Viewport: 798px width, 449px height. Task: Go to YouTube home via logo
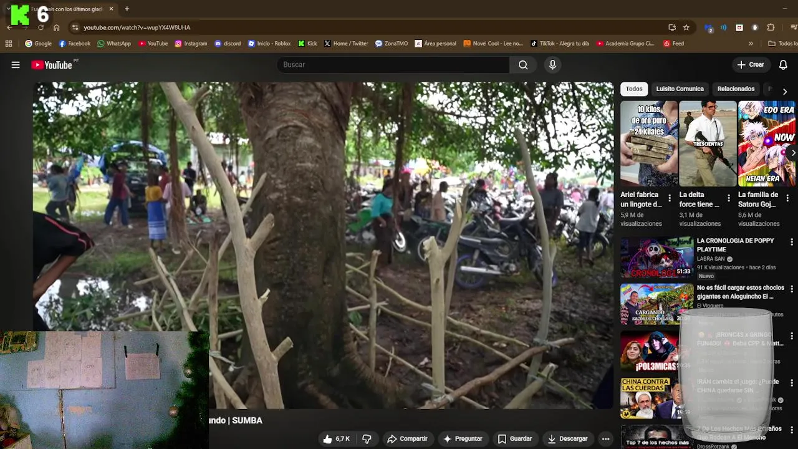[52, 65]
